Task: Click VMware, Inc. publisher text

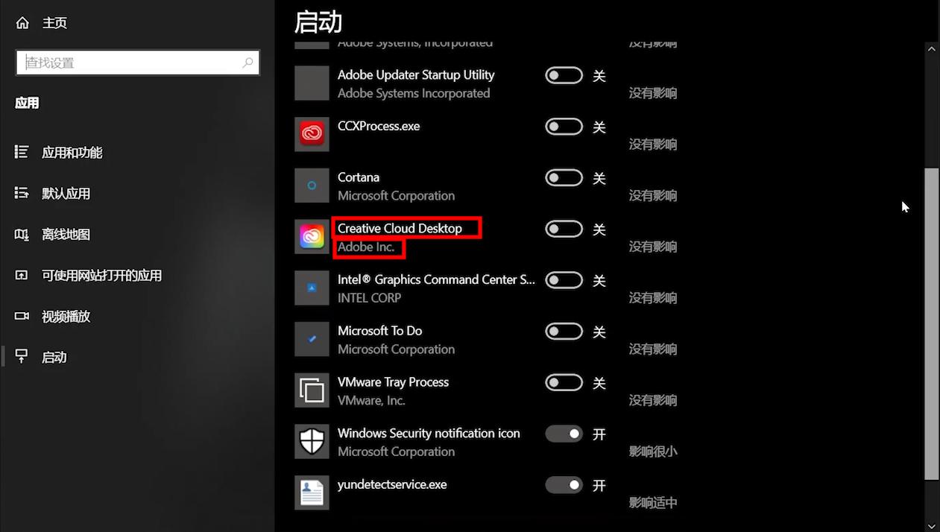Action: tap(371, 400)
